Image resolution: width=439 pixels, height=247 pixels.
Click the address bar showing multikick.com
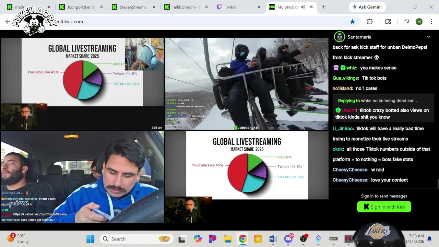tap(185, 22)
